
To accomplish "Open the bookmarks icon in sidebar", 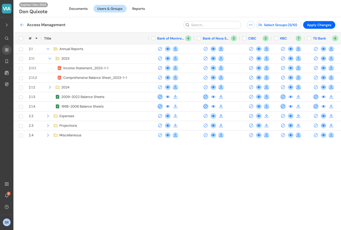I will [x=7, y=61].
